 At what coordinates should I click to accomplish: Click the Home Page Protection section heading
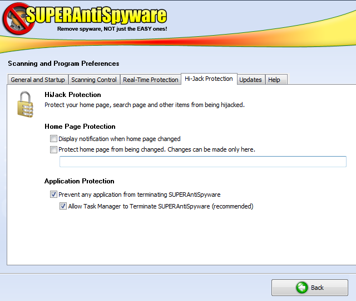(x=80, y=127)
